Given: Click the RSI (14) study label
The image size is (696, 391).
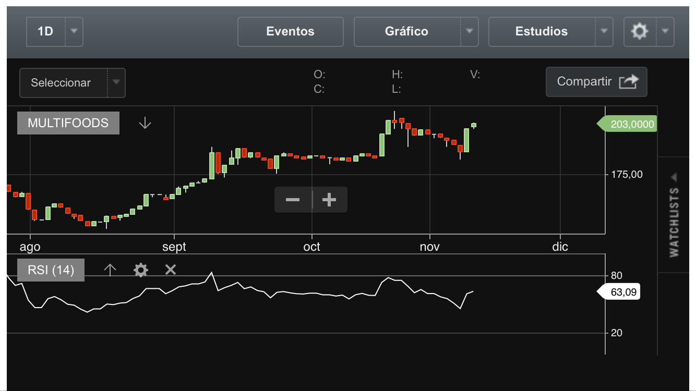Looking at the screenshot, I should [x=51, y=270].
